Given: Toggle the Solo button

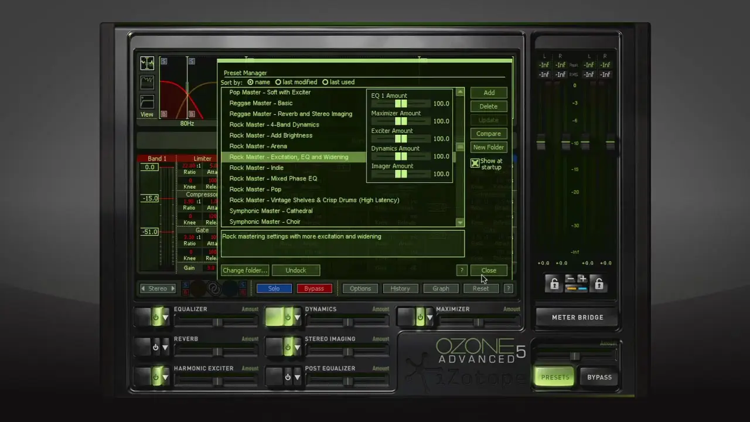Looking at the screenshot, I should pyautogui.click(x=274, y=288).
